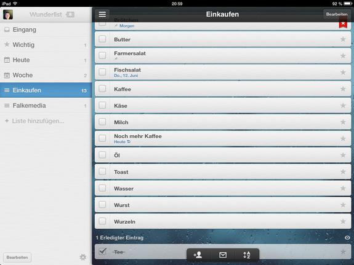The height and width of the screenshot is (265, 354).
Task: Tap Bearbeiten at the sidebar bottom
Action: click(x=17, y=258)
